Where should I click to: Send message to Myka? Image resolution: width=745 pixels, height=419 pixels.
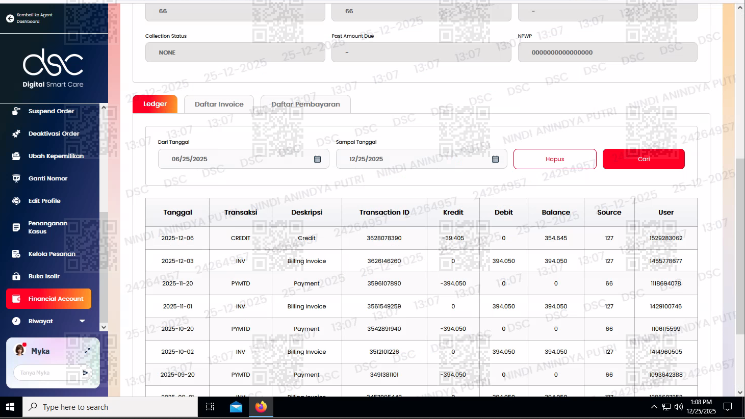85,373
